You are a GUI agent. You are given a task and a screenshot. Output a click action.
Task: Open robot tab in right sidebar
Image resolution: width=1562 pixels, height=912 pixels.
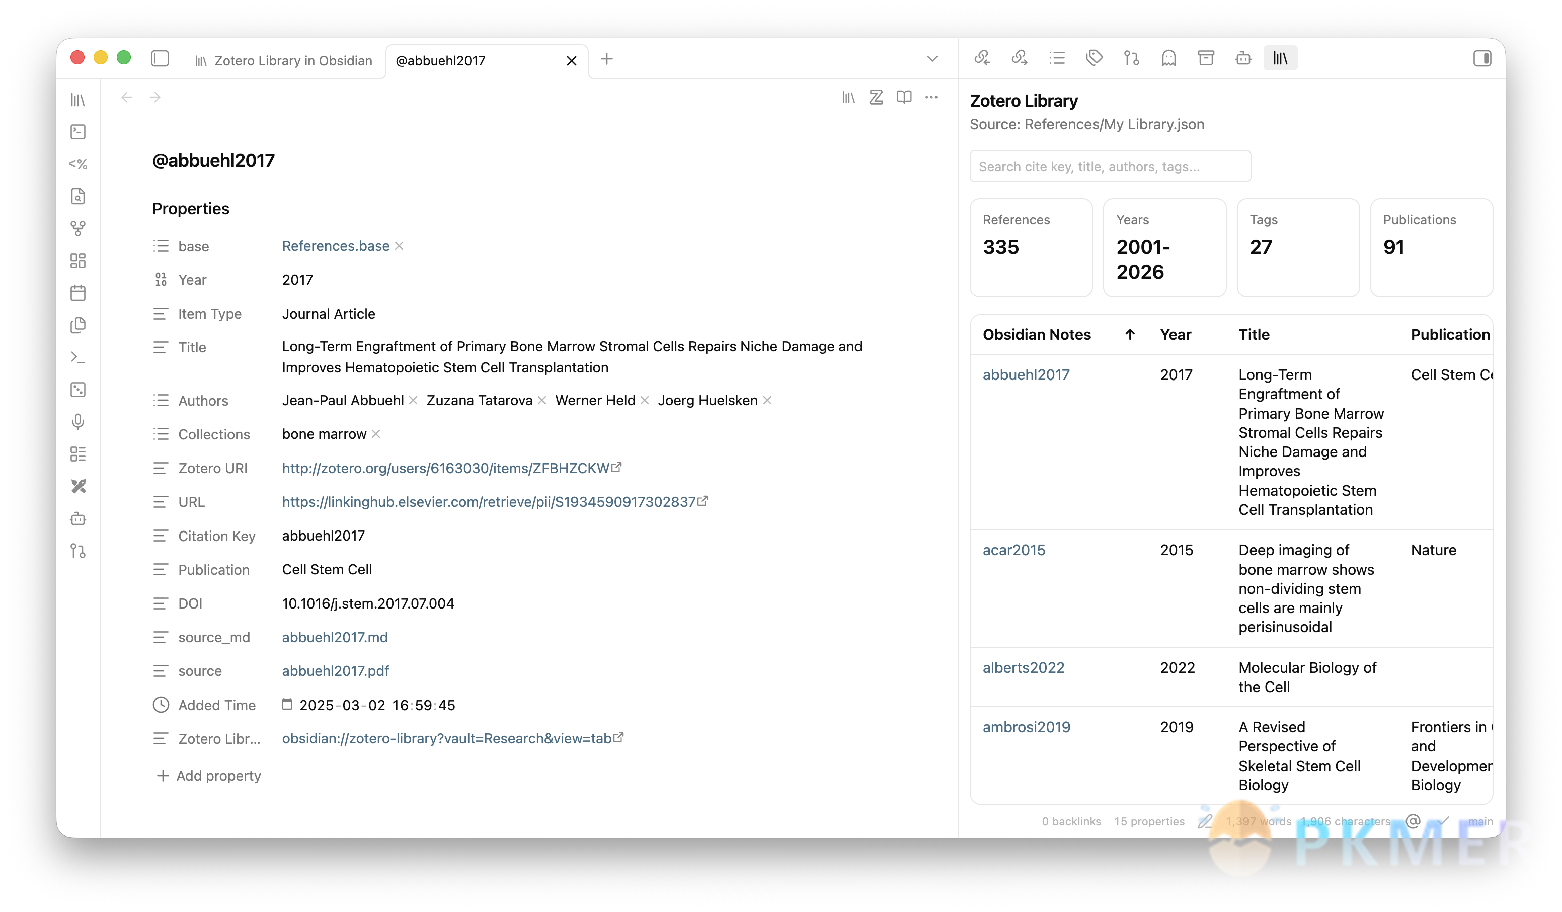click(x=1243, y=58)
